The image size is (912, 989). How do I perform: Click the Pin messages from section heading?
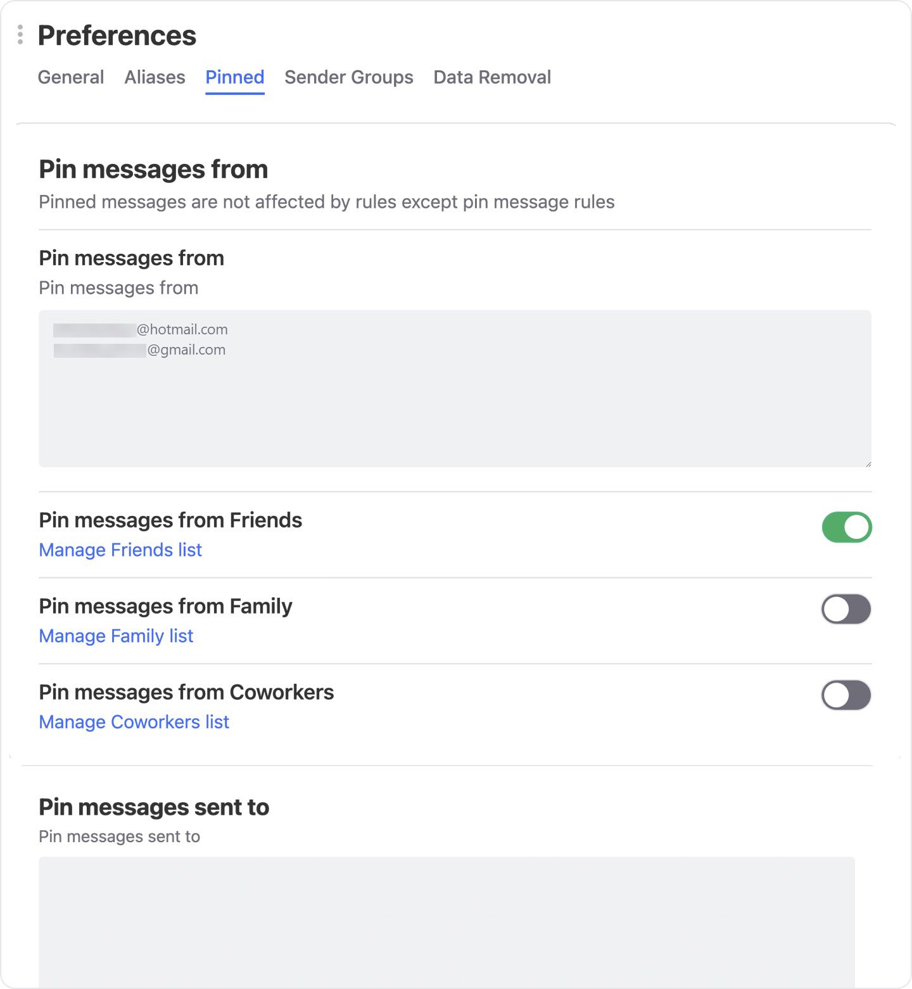[x=153, y=169]
